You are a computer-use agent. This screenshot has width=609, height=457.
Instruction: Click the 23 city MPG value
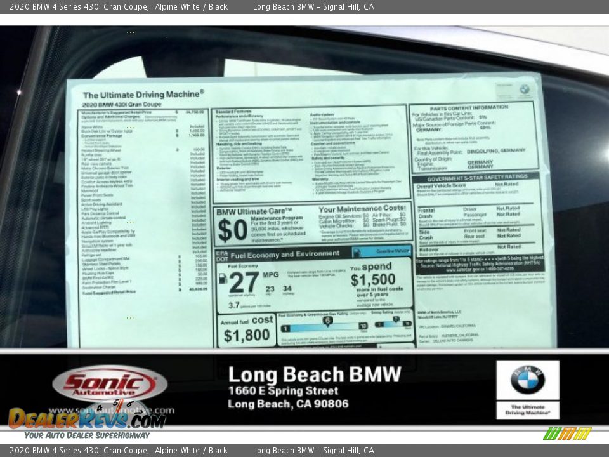(x=270, y=289)
